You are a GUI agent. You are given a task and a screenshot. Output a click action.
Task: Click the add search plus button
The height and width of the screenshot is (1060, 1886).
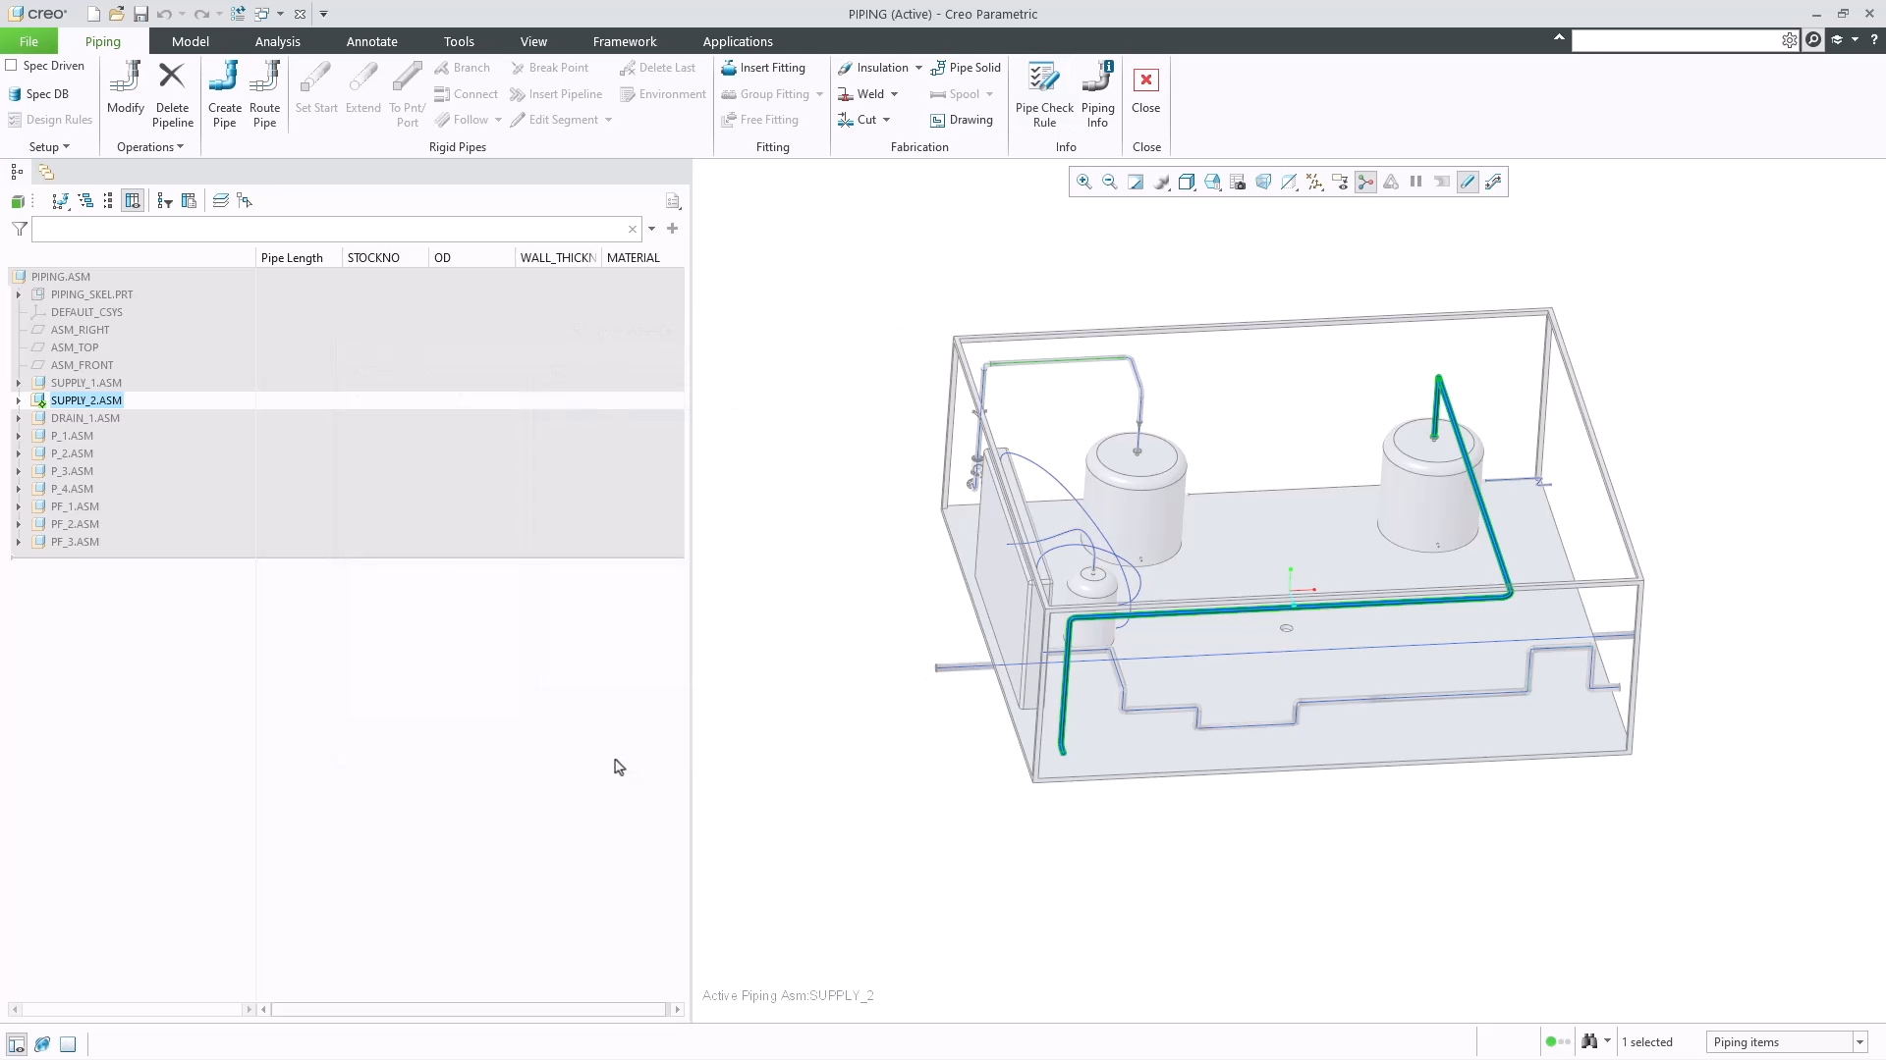click(673, 229)
